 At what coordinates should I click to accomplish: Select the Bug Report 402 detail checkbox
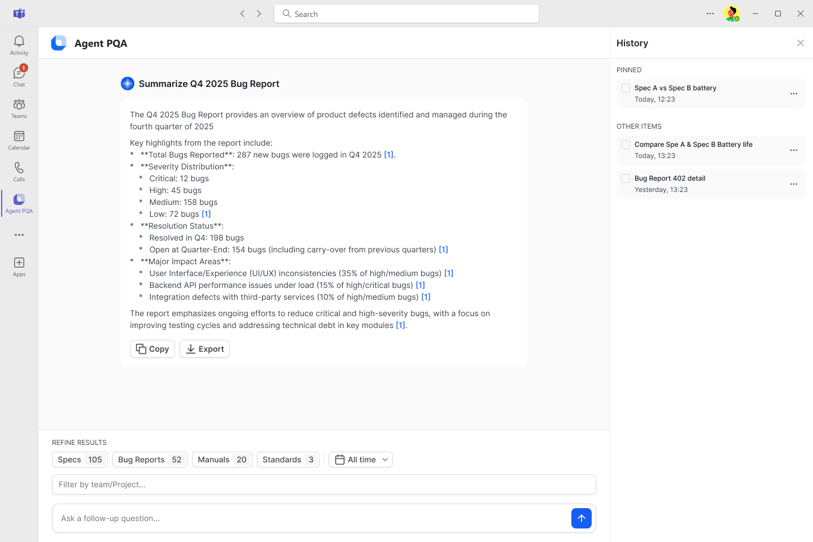click(x=626, y=178)
